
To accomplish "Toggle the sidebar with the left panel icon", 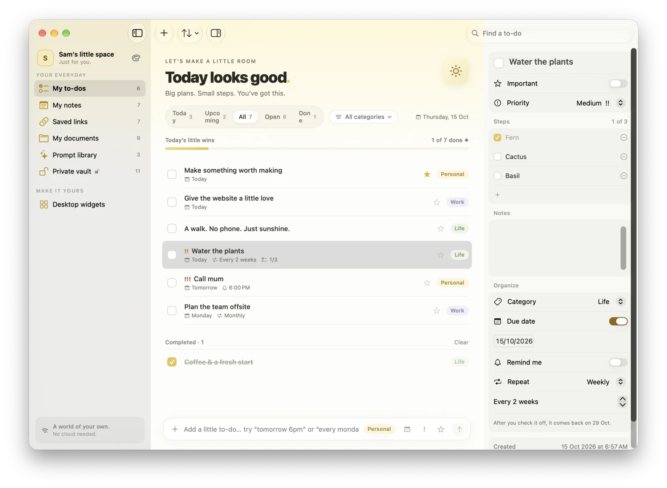I will pos(137,33).
